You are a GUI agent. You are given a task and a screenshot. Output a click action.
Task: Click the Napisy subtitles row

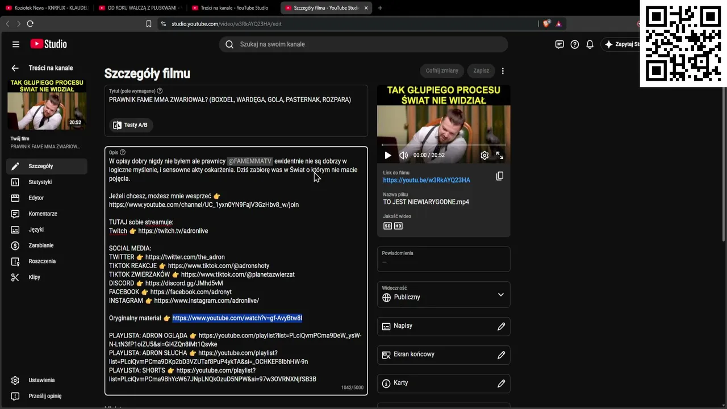coord(444,326)
